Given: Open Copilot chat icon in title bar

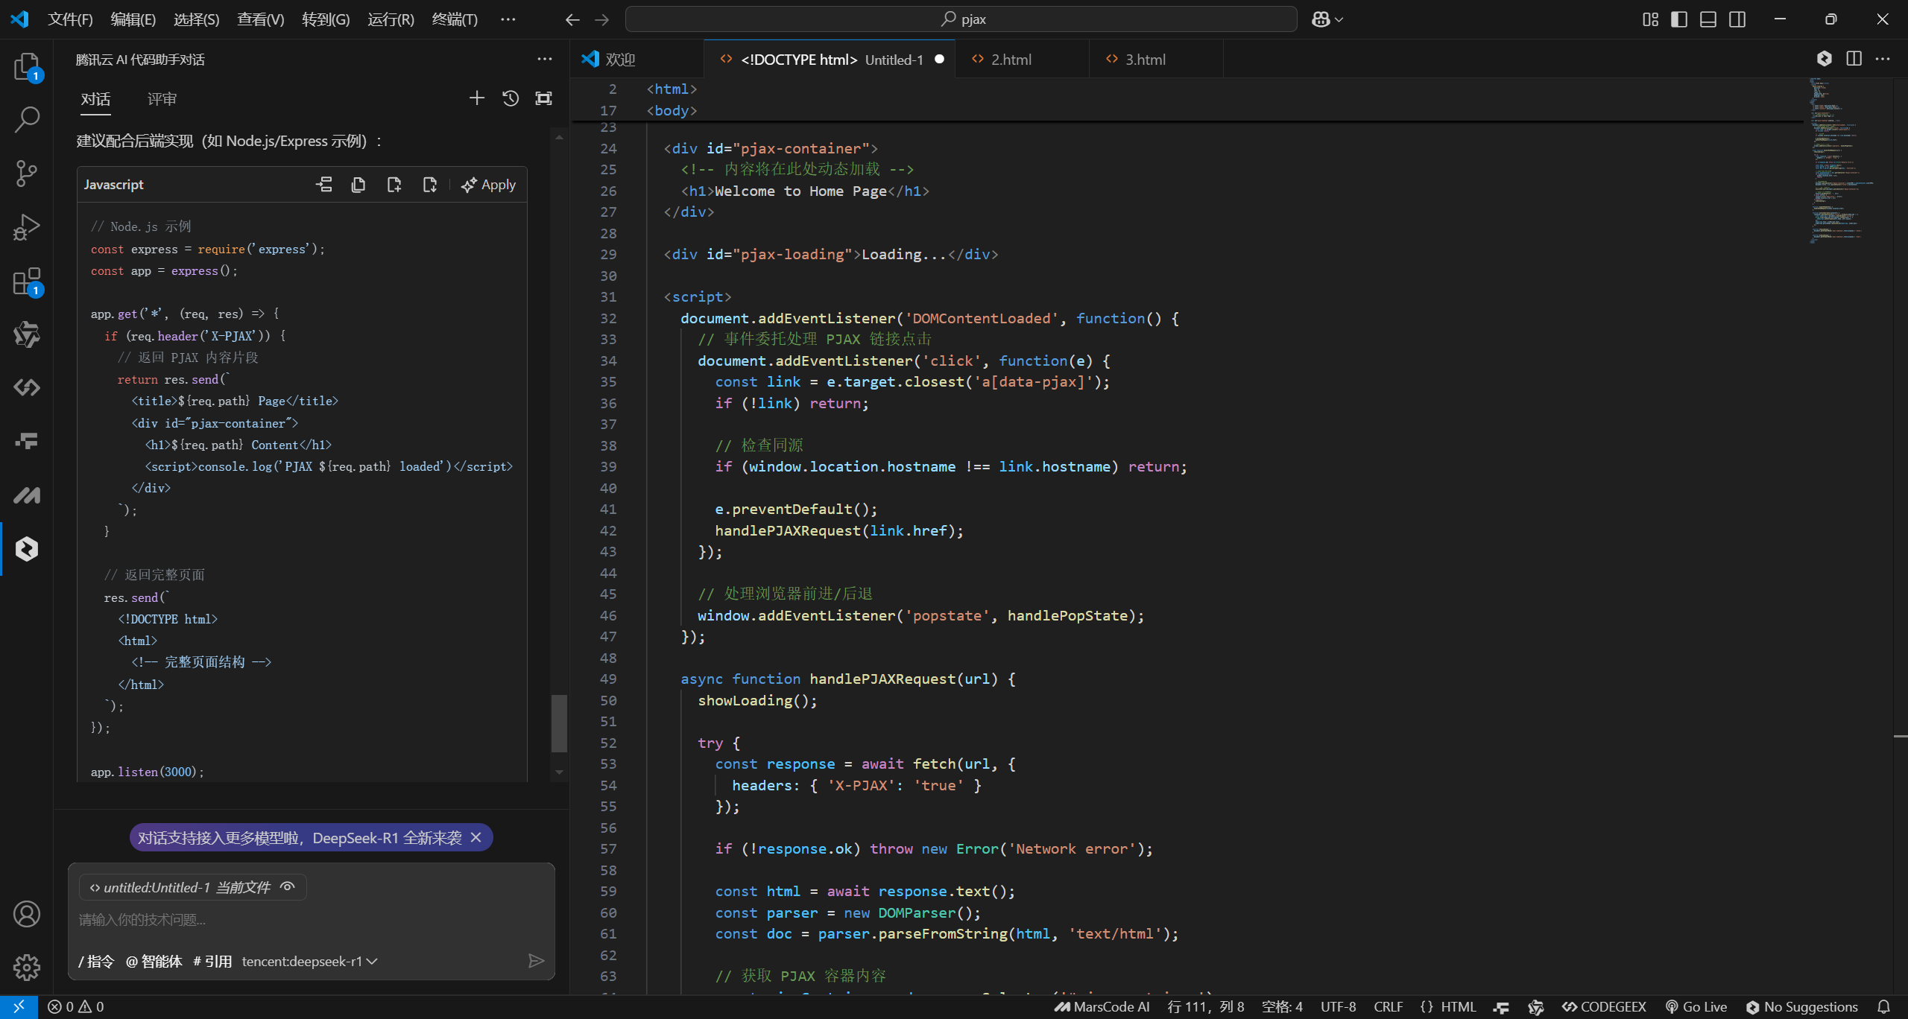Looking at the screenshot, I should pyautogui.click(x=1321, y=19).
